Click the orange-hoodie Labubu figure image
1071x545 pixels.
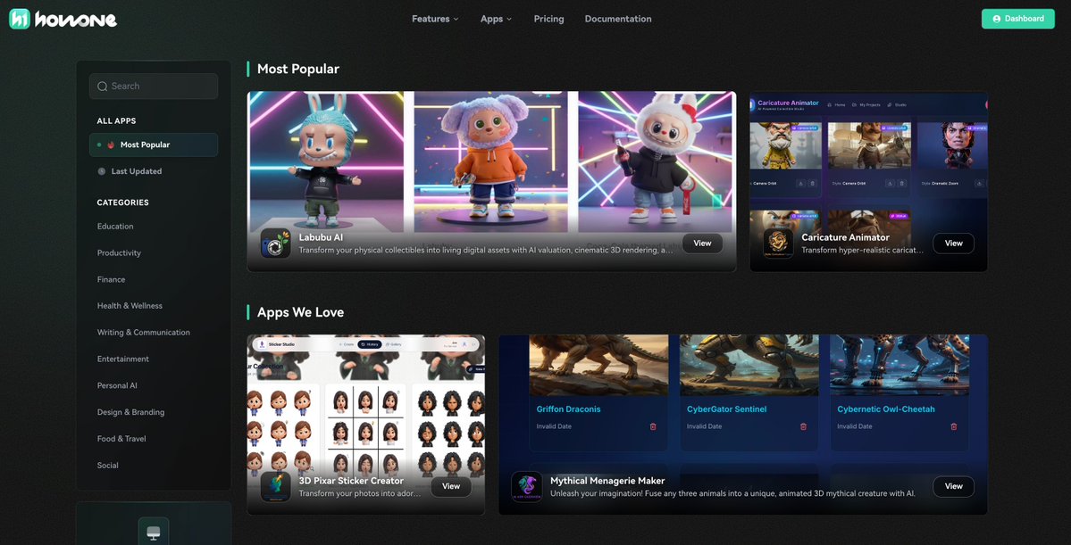tap(490, 161)
